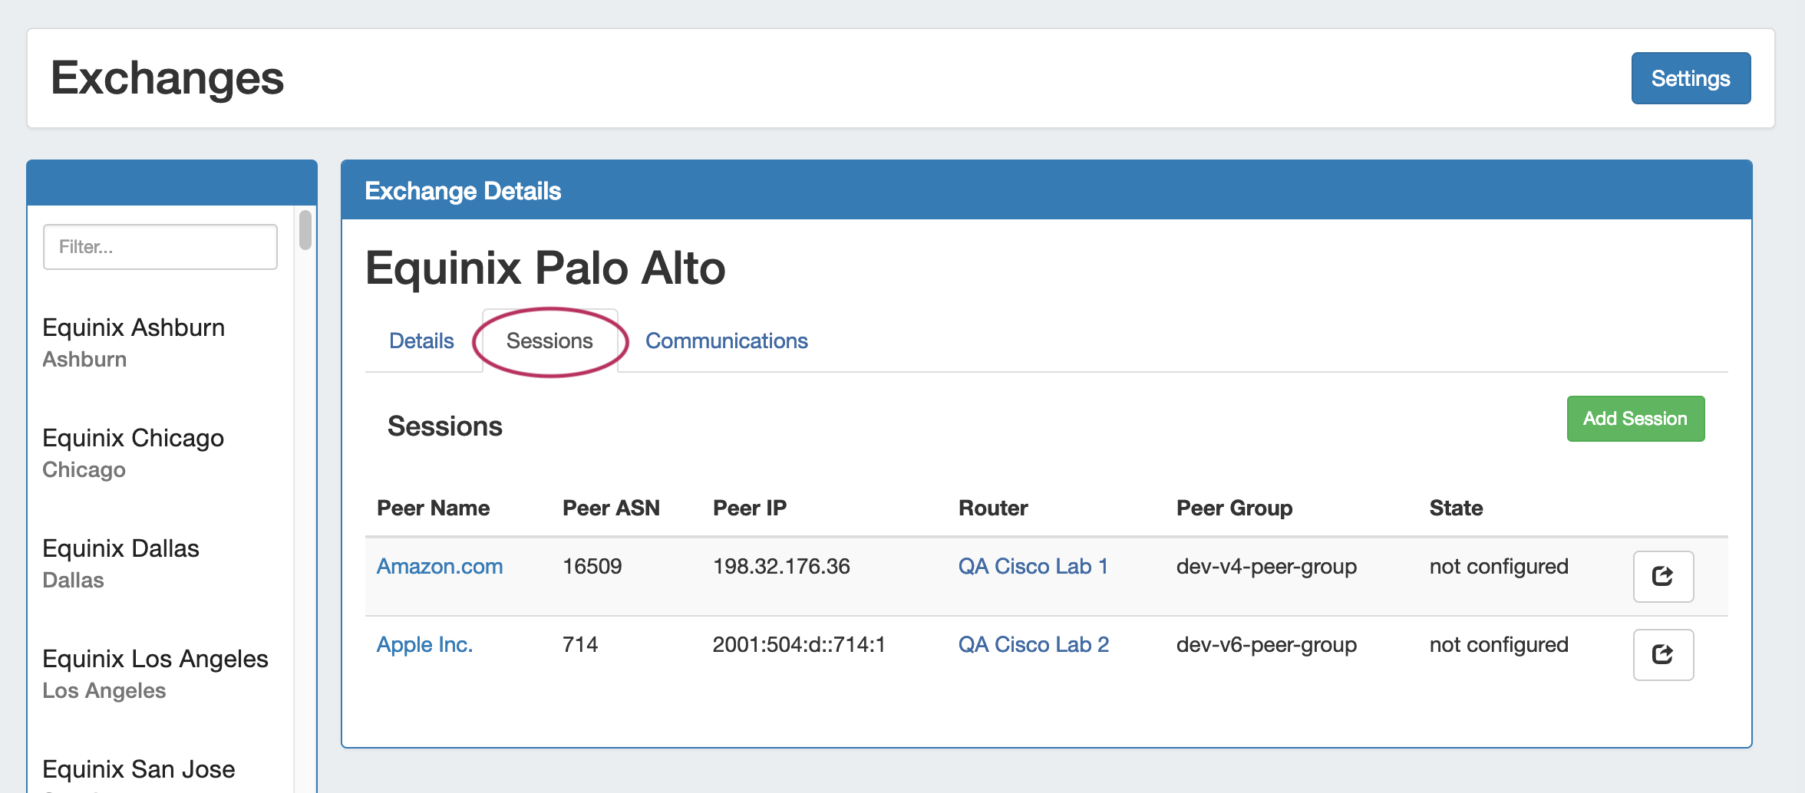Select the Sessions tab
The height and width of the screenshot is (793, 1805).
pyautogui.click(x=549, y=341)
